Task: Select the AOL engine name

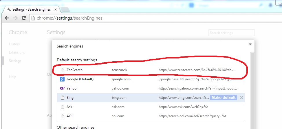Action: (70, 116)
